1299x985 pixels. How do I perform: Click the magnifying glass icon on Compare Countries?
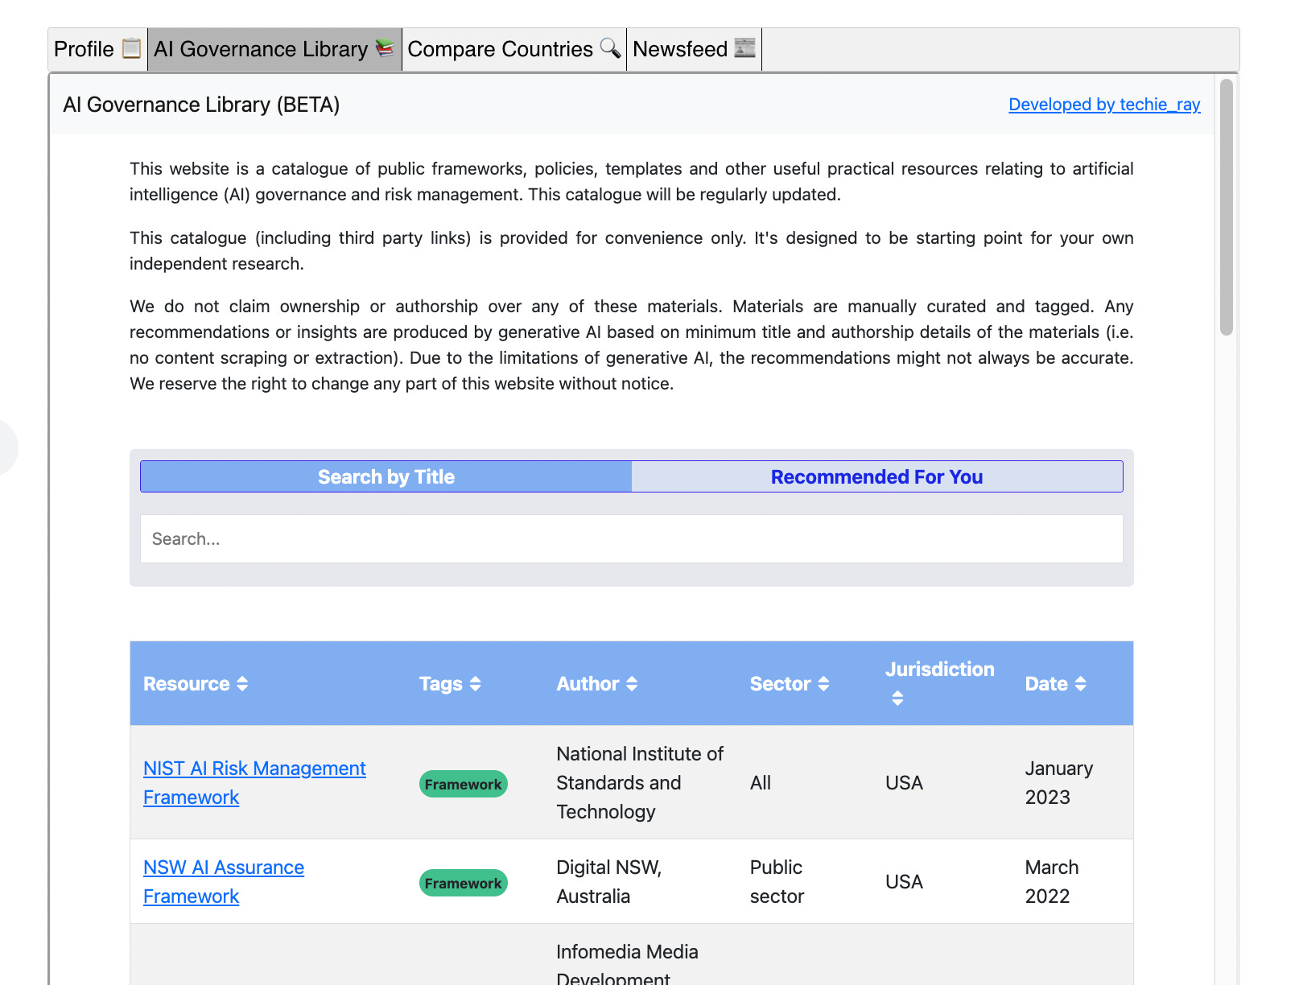click(611, 48)
